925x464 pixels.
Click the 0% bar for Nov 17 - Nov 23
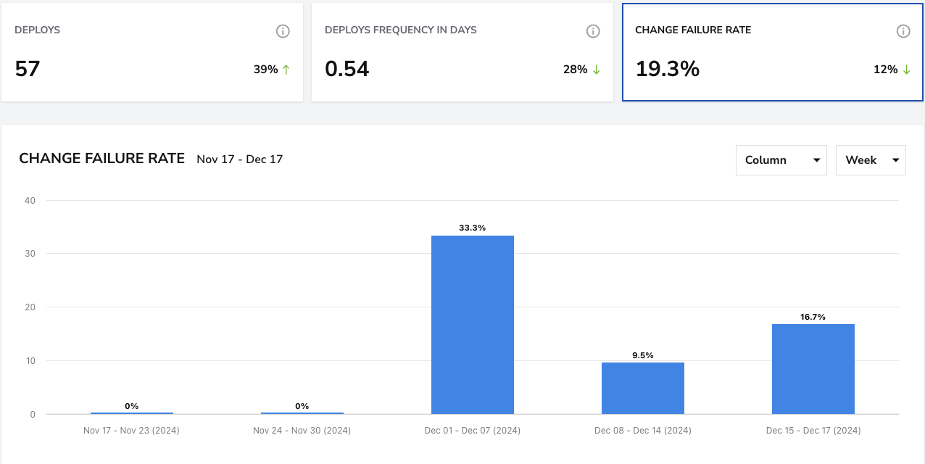(x=131, y=413)
